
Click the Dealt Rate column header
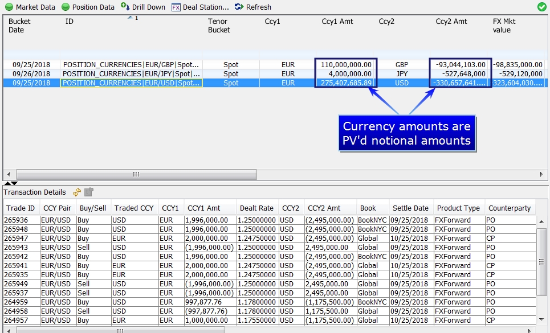(256, 208)
